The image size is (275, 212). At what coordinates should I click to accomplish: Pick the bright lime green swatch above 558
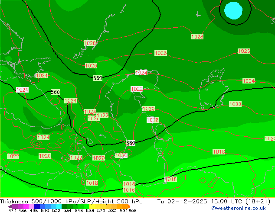pos(87,206)
